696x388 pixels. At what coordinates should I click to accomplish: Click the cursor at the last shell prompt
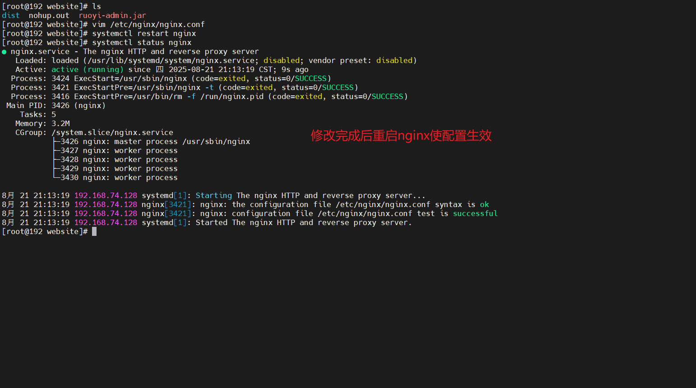(x=94, y=231)
